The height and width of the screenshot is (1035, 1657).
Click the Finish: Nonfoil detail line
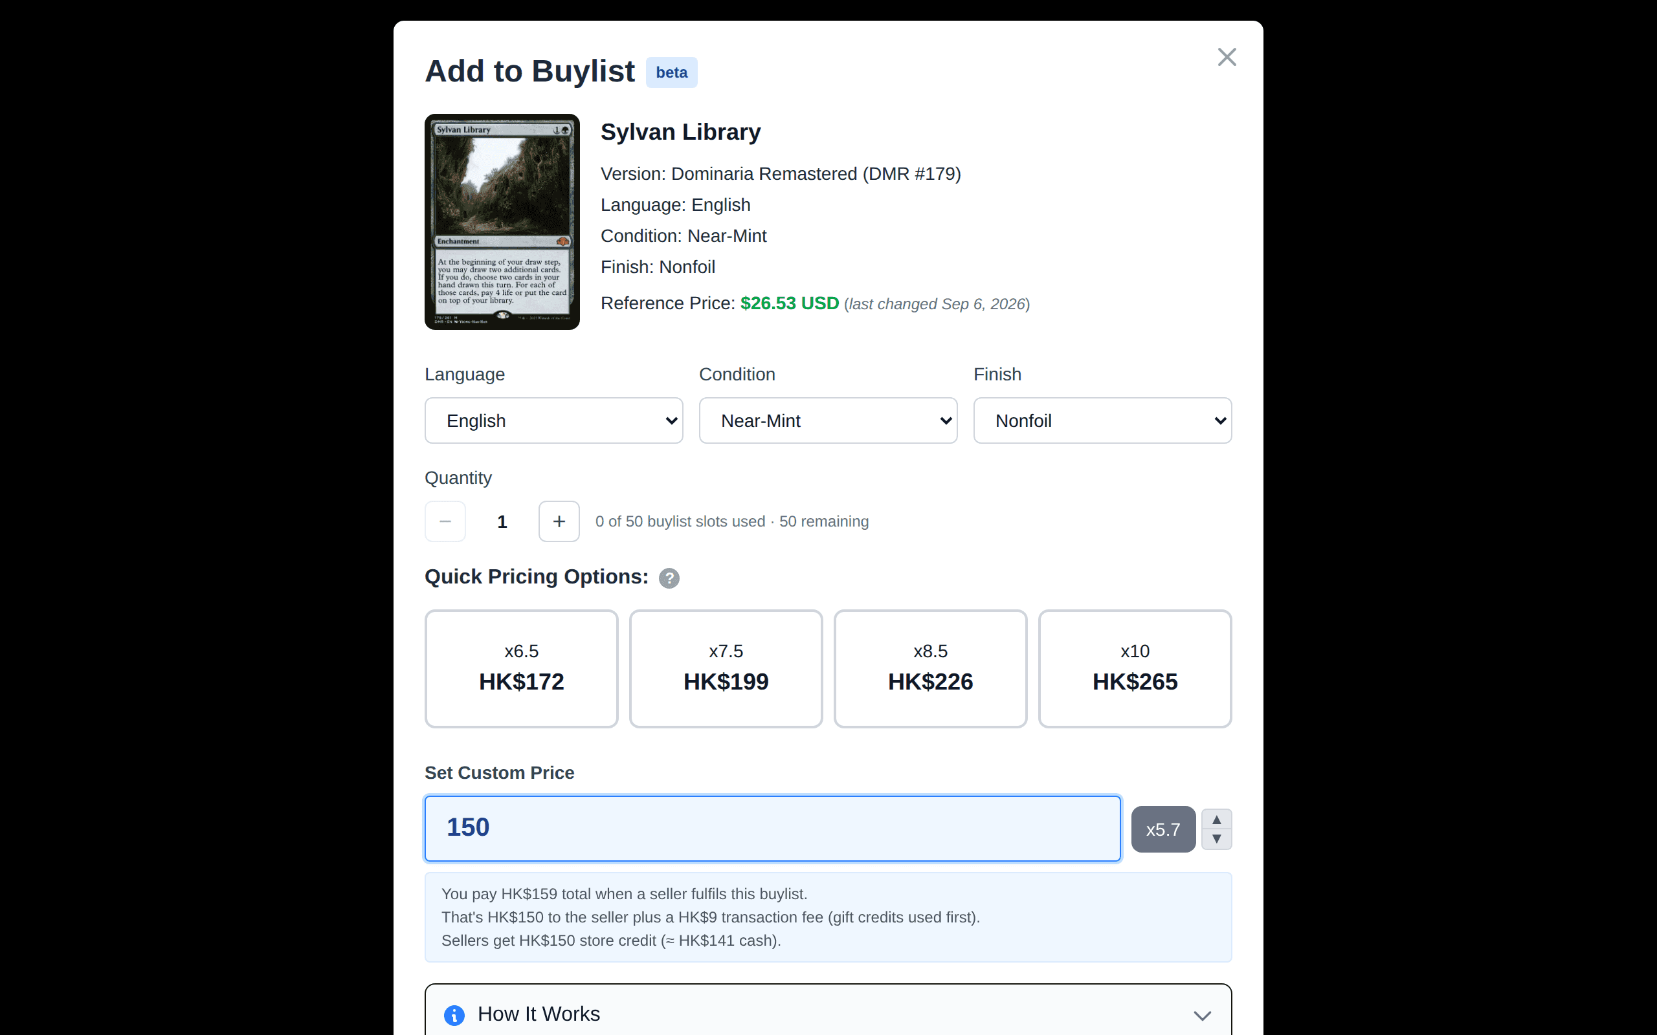click(658, 267)
